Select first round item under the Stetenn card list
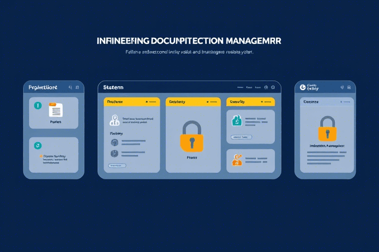379x252 pixels. pyautogui.click(x=114, y=143)
